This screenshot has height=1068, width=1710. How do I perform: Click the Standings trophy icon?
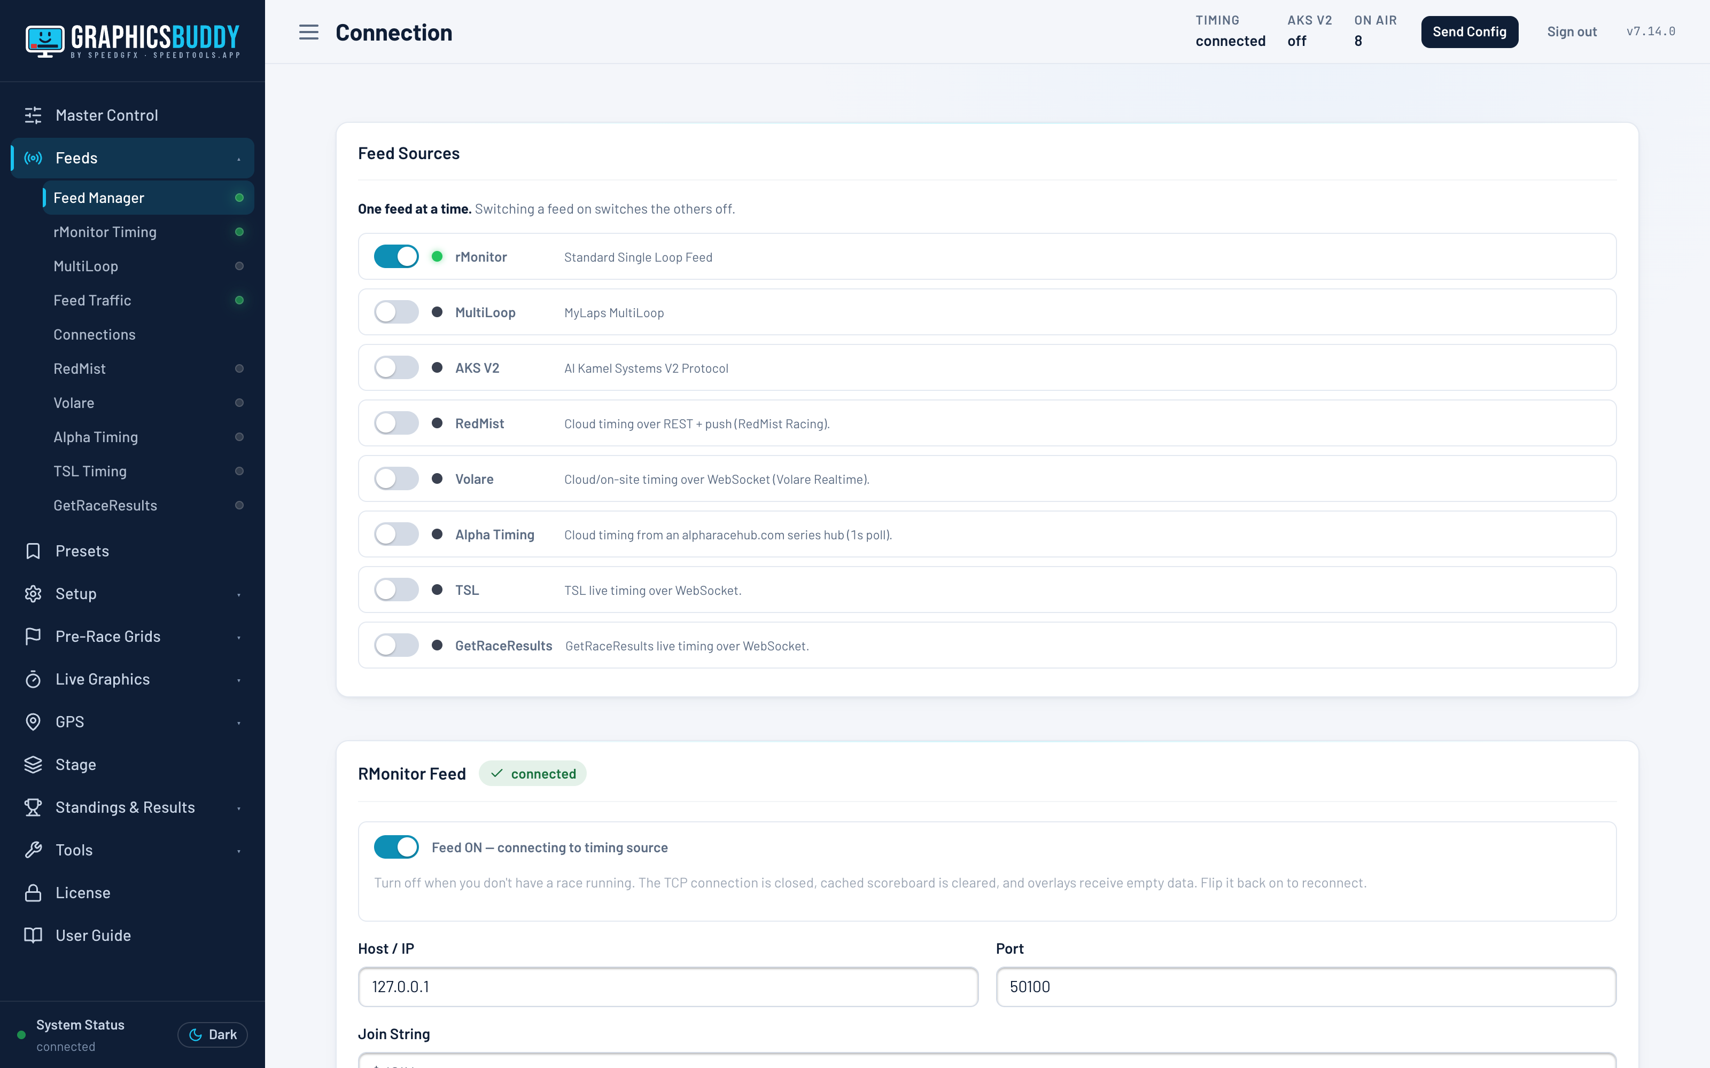(x=33, y=807)
